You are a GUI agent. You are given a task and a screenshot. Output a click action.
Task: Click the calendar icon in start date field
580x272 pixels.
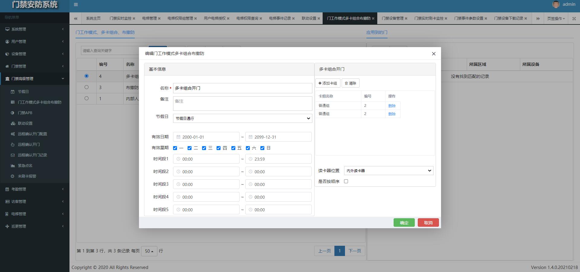(178, 137)
